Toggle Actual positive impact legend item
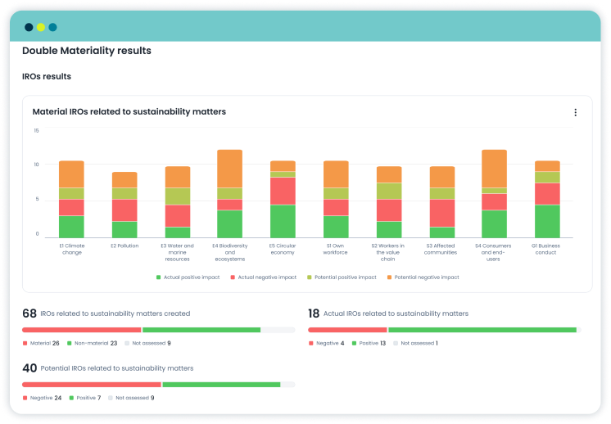 (x=188, y=277)
